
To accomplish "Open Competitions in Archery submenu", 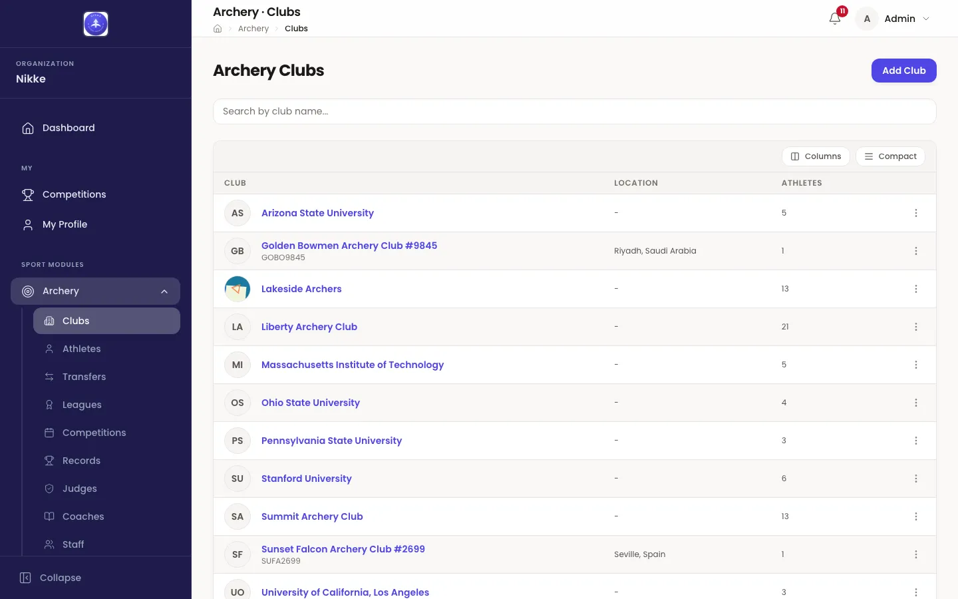I will click(106, 433).
